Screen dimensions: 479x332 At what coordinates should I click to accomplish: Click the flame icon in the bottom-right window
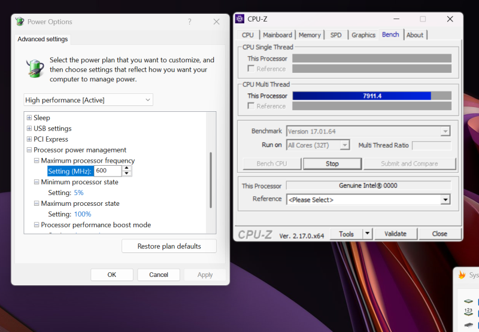pos(462,275)
